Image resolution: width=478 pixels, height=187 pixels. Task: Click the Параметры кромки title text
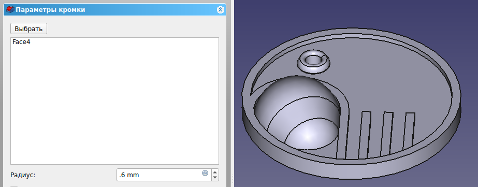(50, 10)
